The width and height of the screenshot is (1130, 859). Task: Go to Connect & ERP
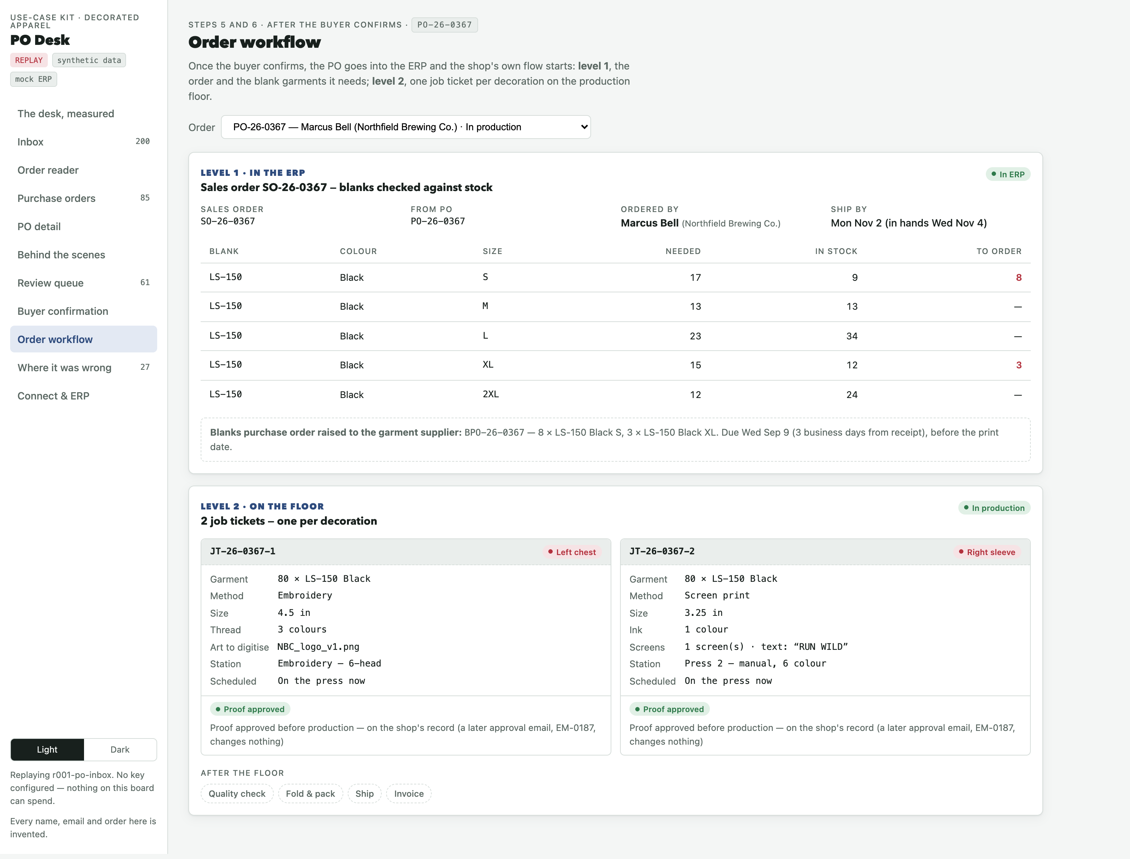(83, 396)
